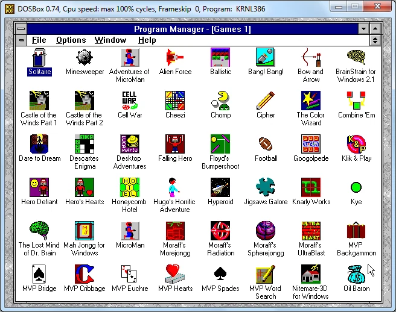The image size is (396, 312).
Task: Click the Program Manager title bar
Action: tap(193, 29)
